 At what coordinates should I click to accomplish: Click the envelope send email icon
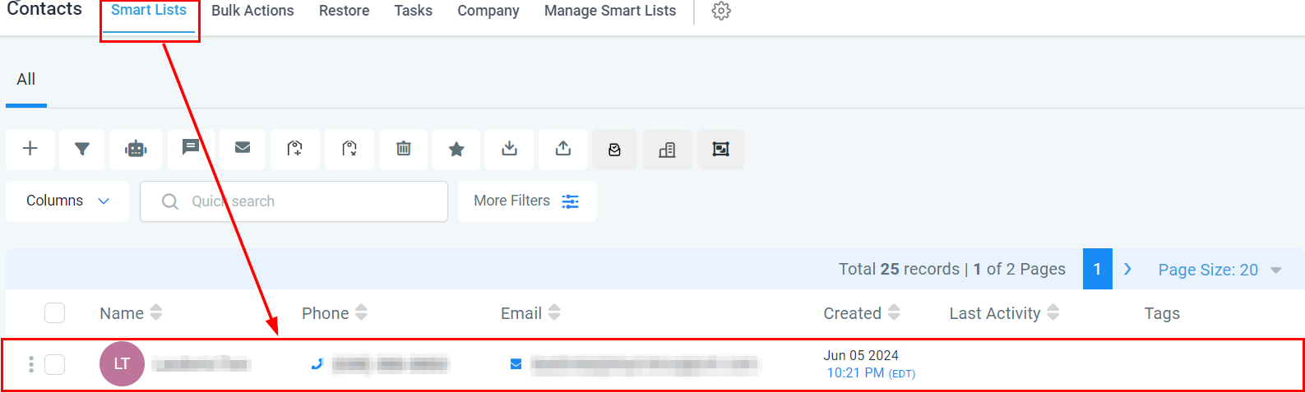click(243, 148)
